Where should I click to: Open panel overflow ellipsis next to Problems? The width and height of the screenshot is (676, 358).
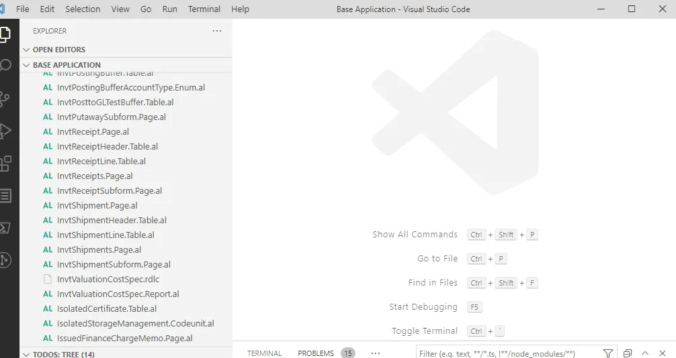click(x=376, y=353)
